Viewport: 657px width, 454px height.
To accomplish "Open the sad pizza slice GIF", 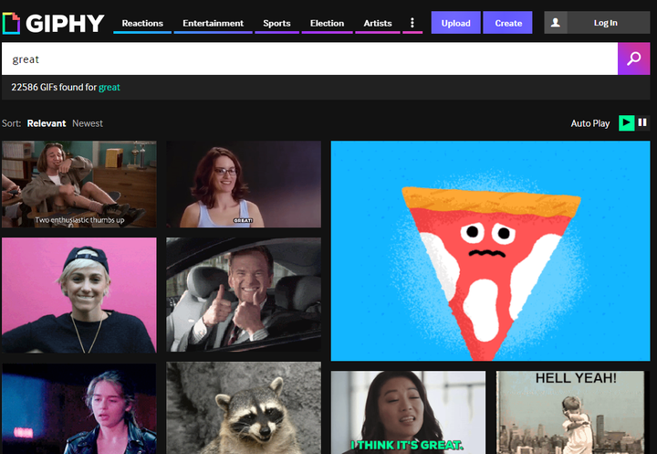I will click(x=490, y=251).
